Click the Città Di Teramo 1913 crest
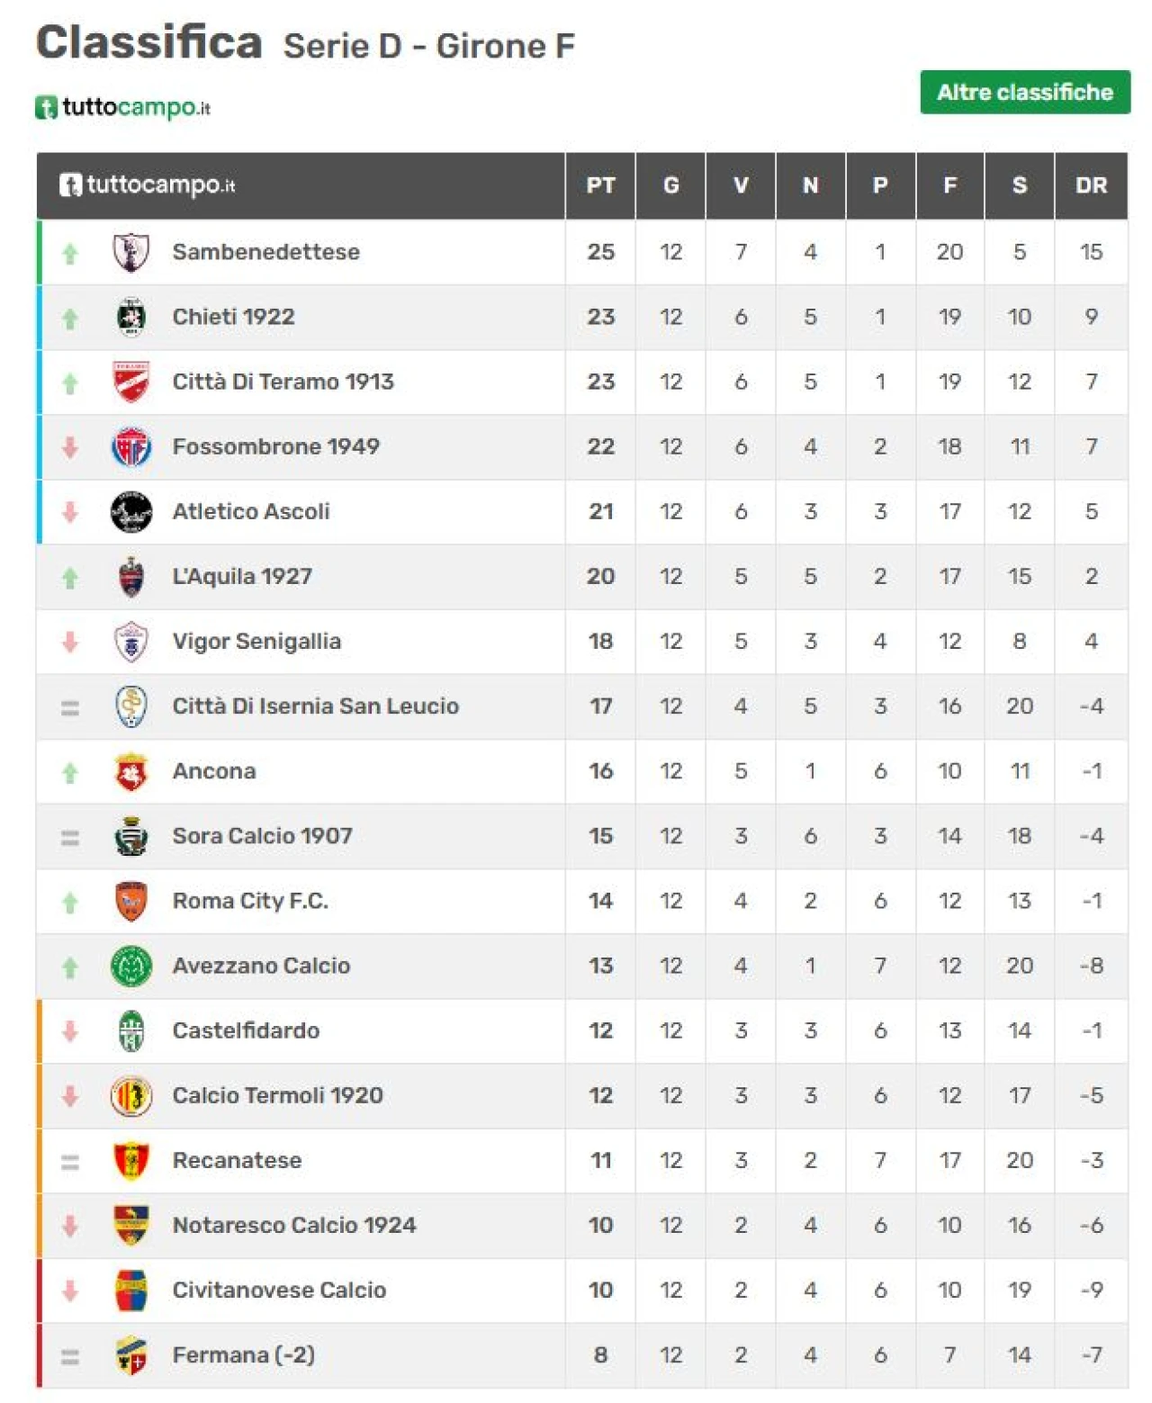The image size is (1152, 1403). (131, 382)
